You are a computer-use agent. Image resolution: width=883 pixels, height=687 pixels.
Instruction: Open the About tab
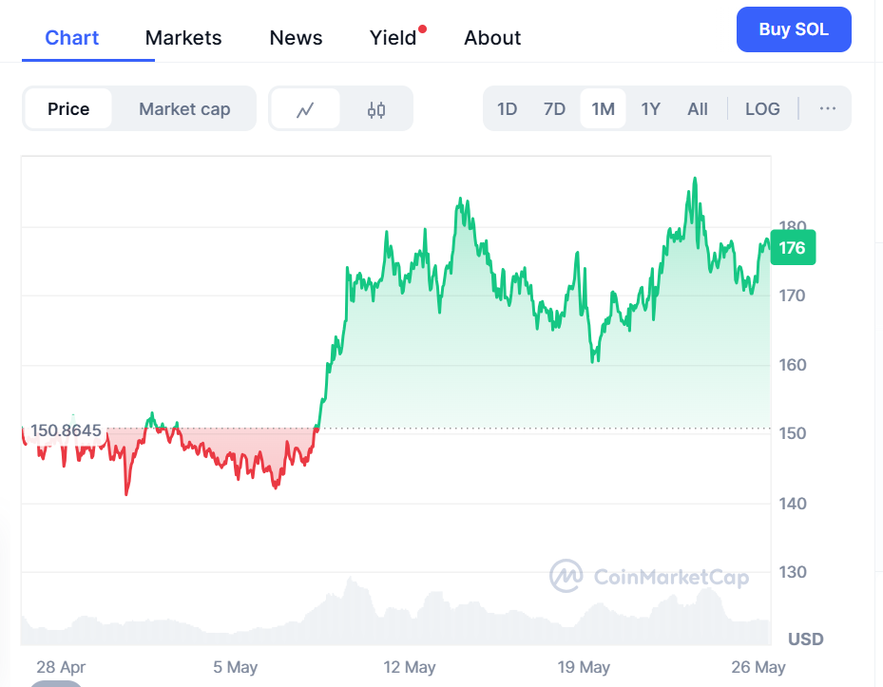492,38
